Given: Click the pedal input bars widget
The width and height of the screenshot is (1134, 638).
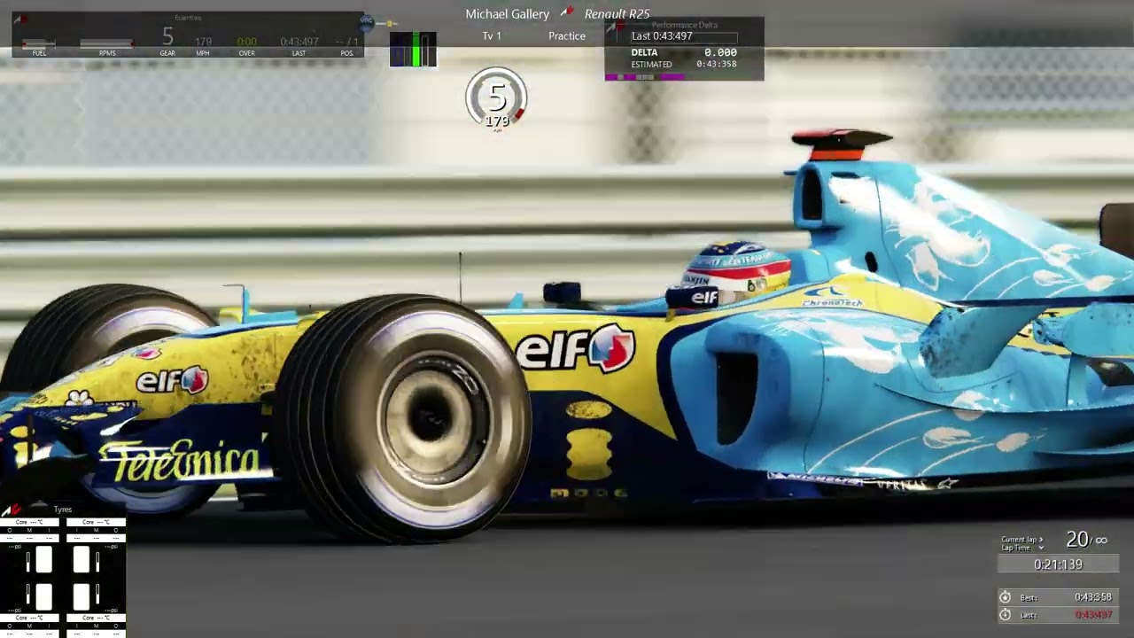Looking at the screenshot, I should [413, 49].
